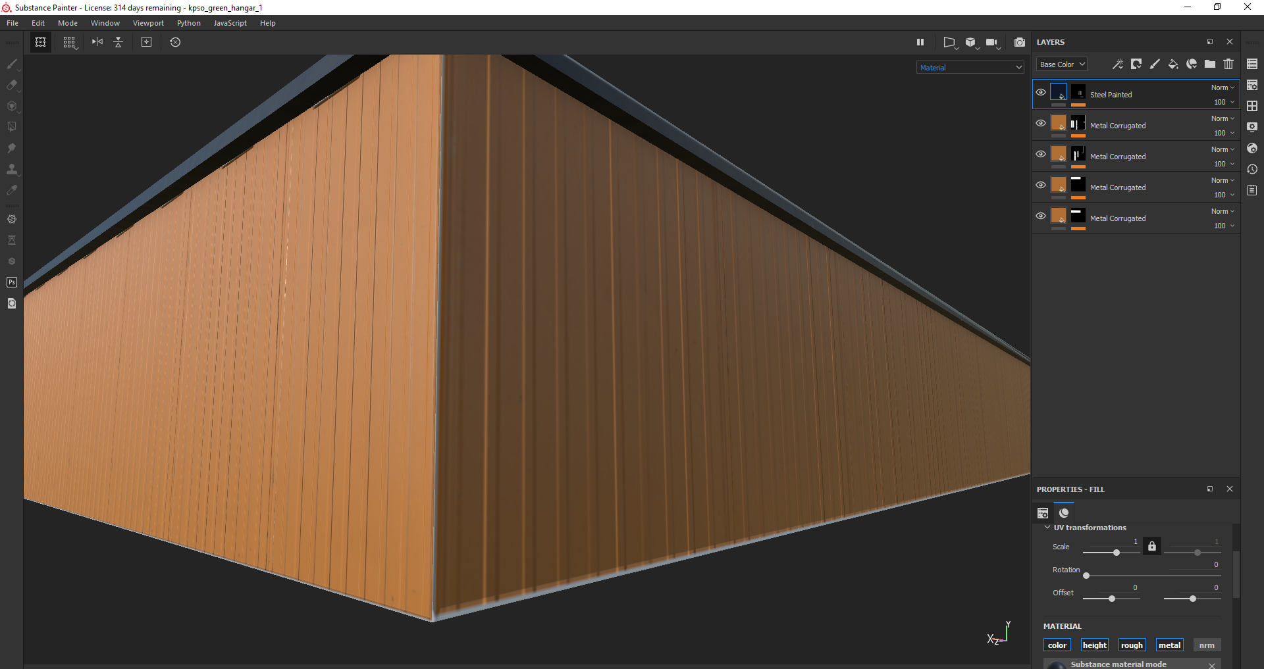Select the Eraser tool in left toolbar
The width and height of the screenshot is (1264, 669).
tap(12, 85)
